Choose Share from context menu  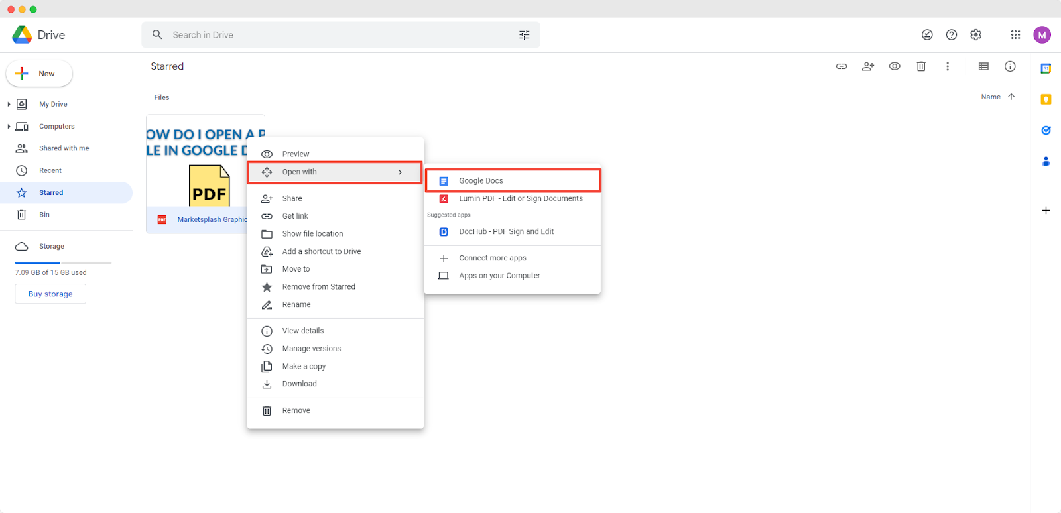[335, 198]
